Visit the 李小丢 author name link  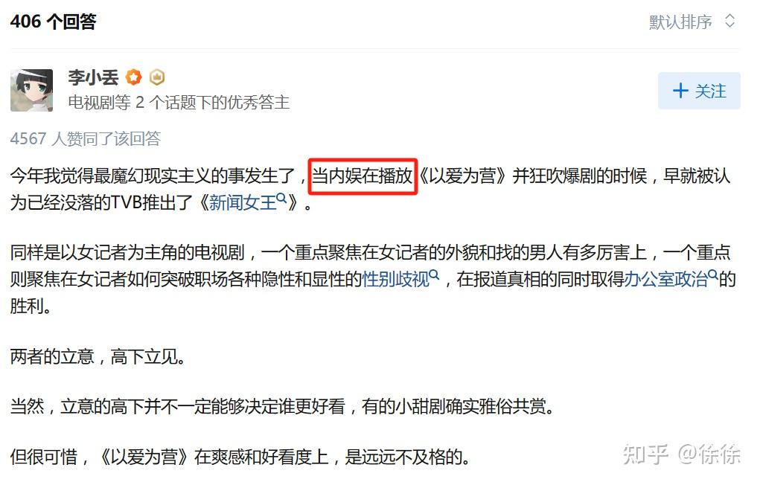93,77
